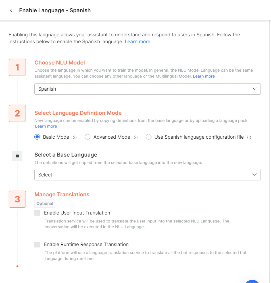Viewport: 271px width, 283px height.
Task: Select the Advanced Mode radio button
Action: 87,137
